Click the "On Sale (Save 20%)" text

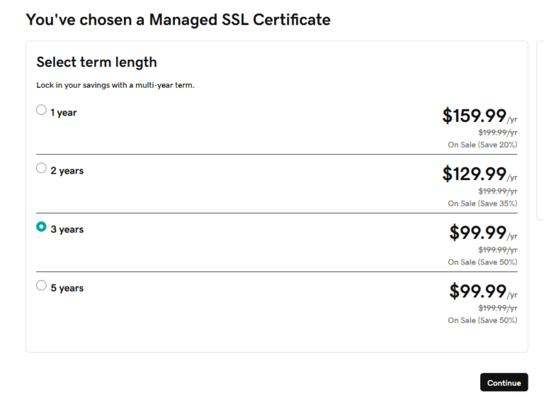482,145
